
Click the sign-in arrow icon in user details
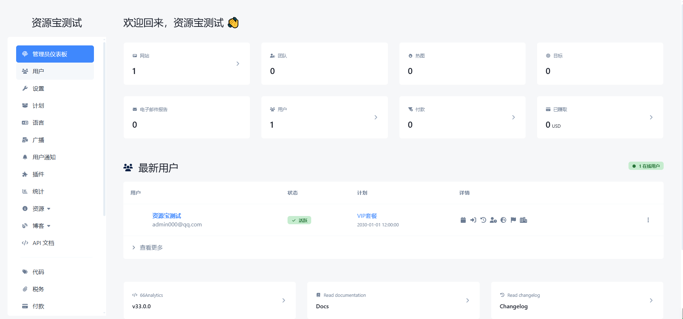[473, 220]
